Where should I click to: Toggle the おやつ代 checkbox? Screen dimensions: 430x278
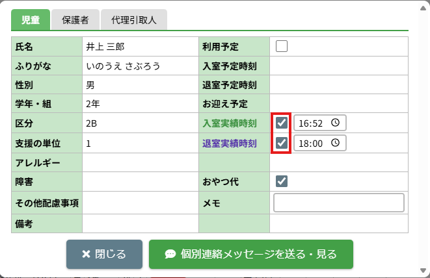(x=282, y=181)
